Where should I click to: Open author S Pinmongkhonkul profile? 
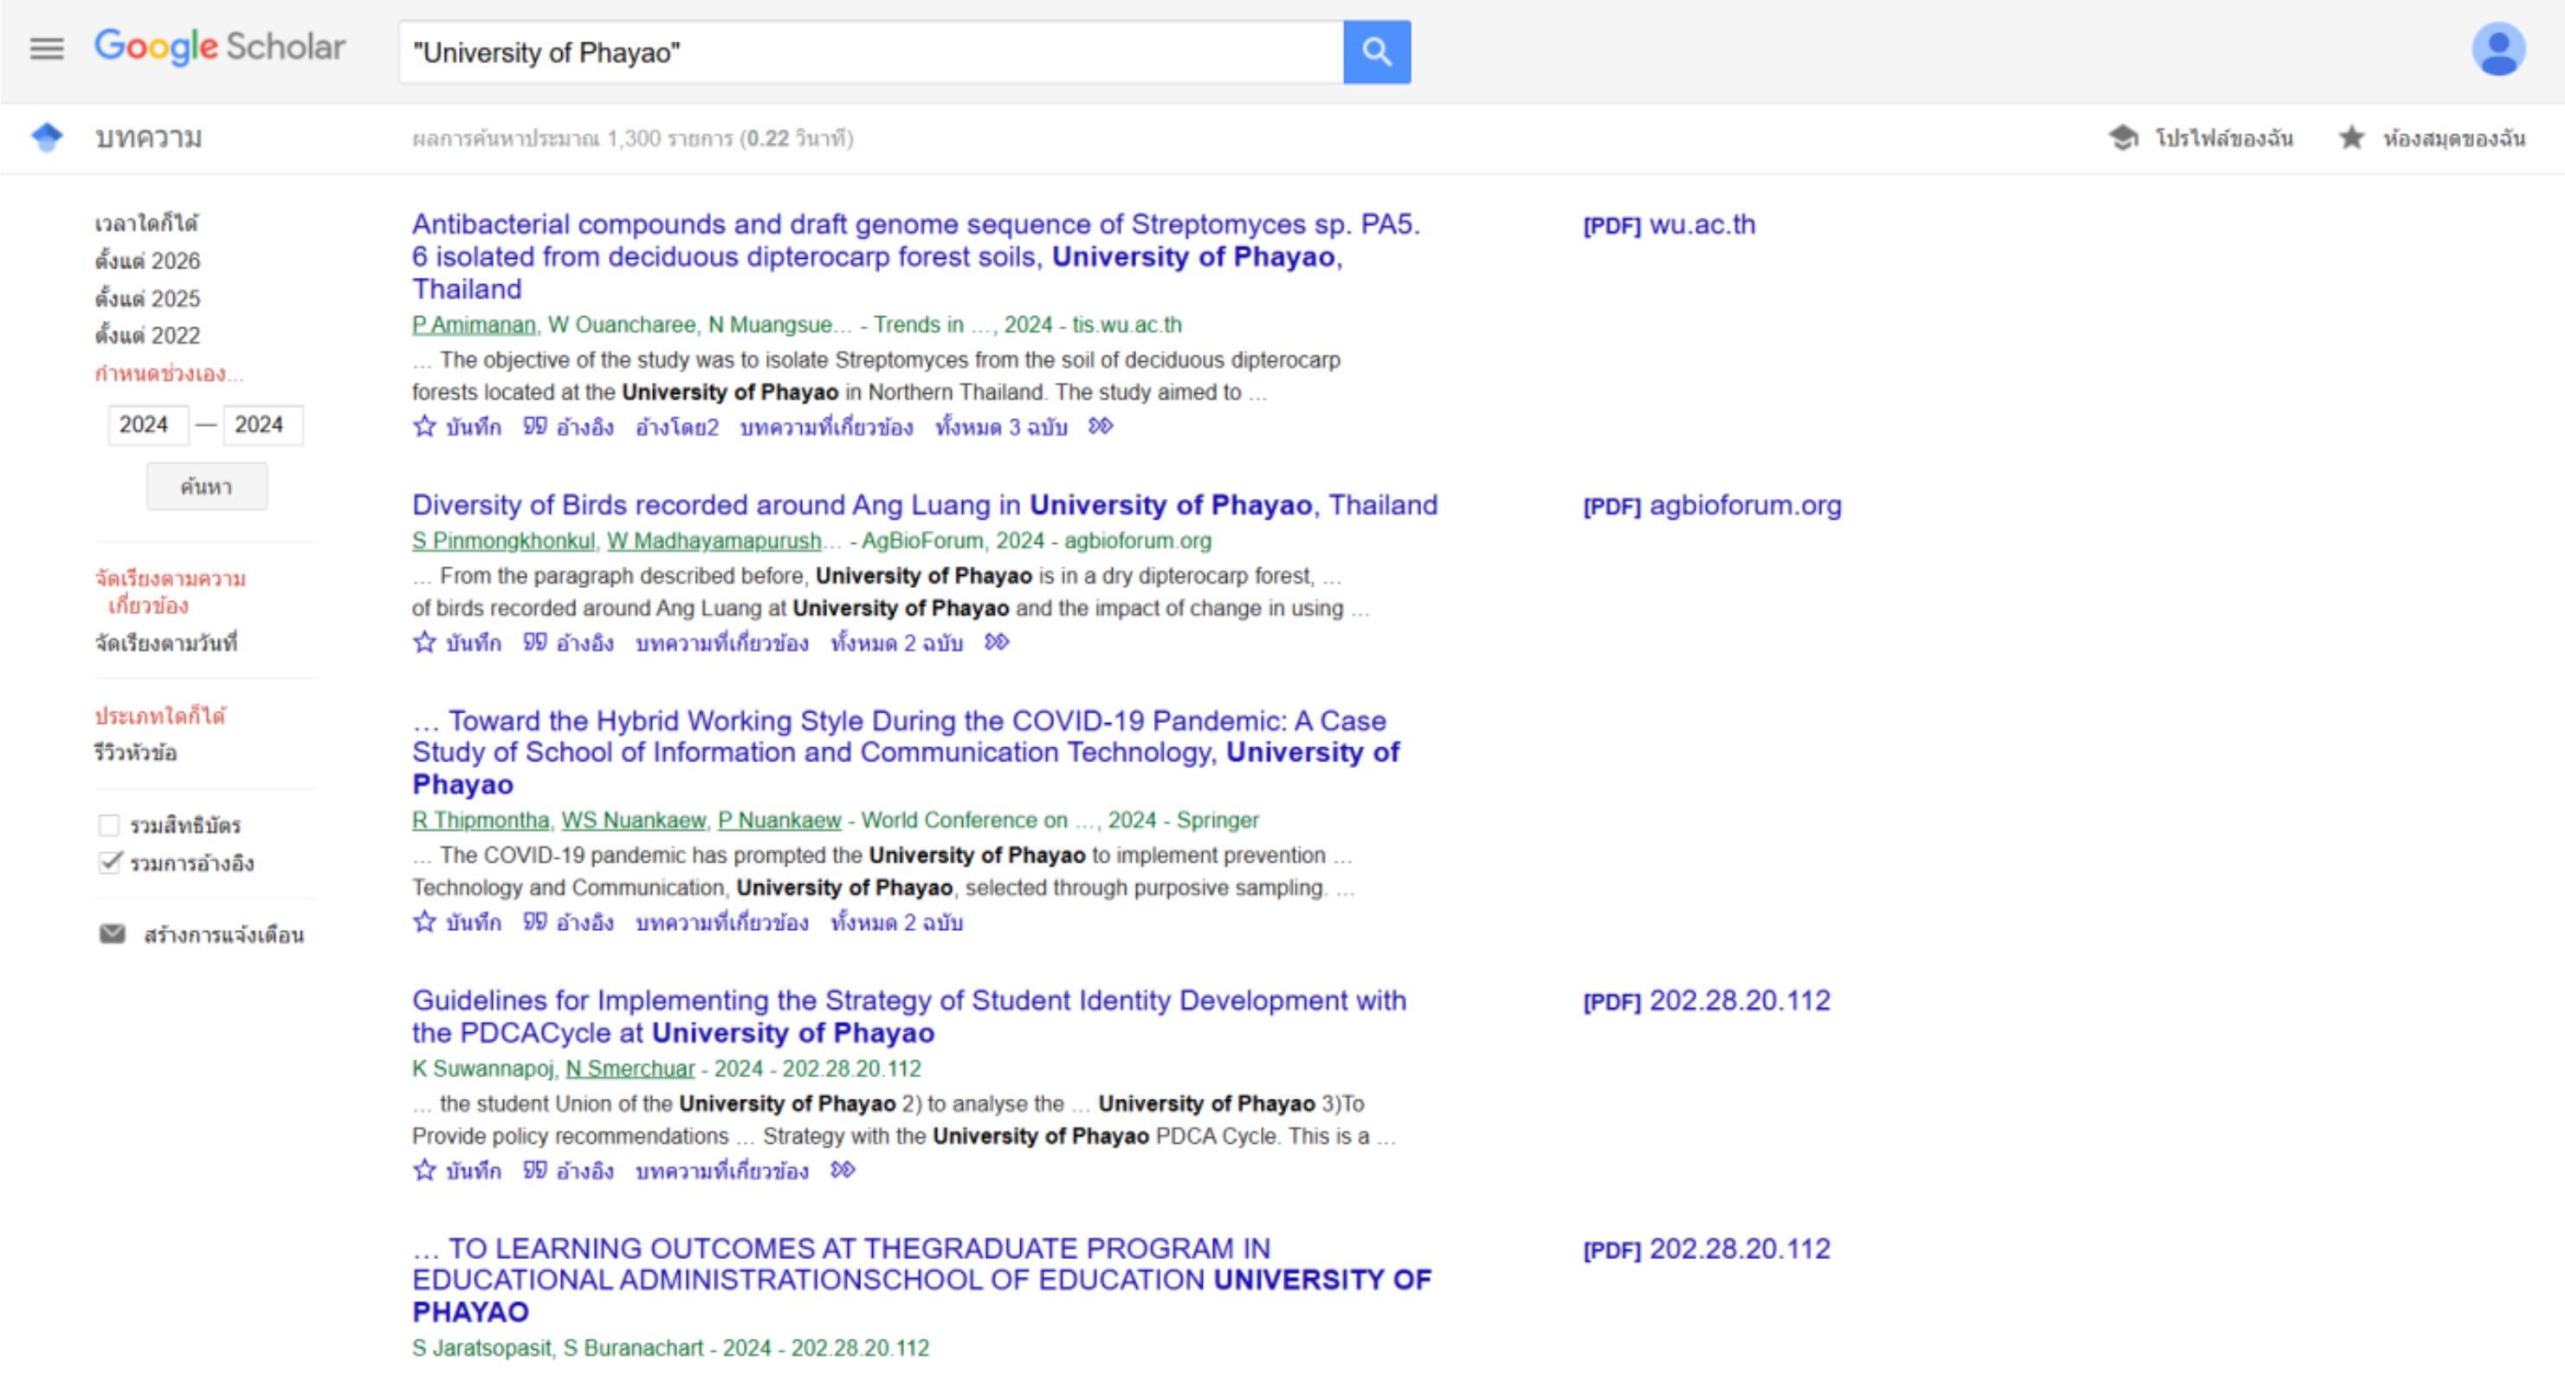[x=503, y=542]
